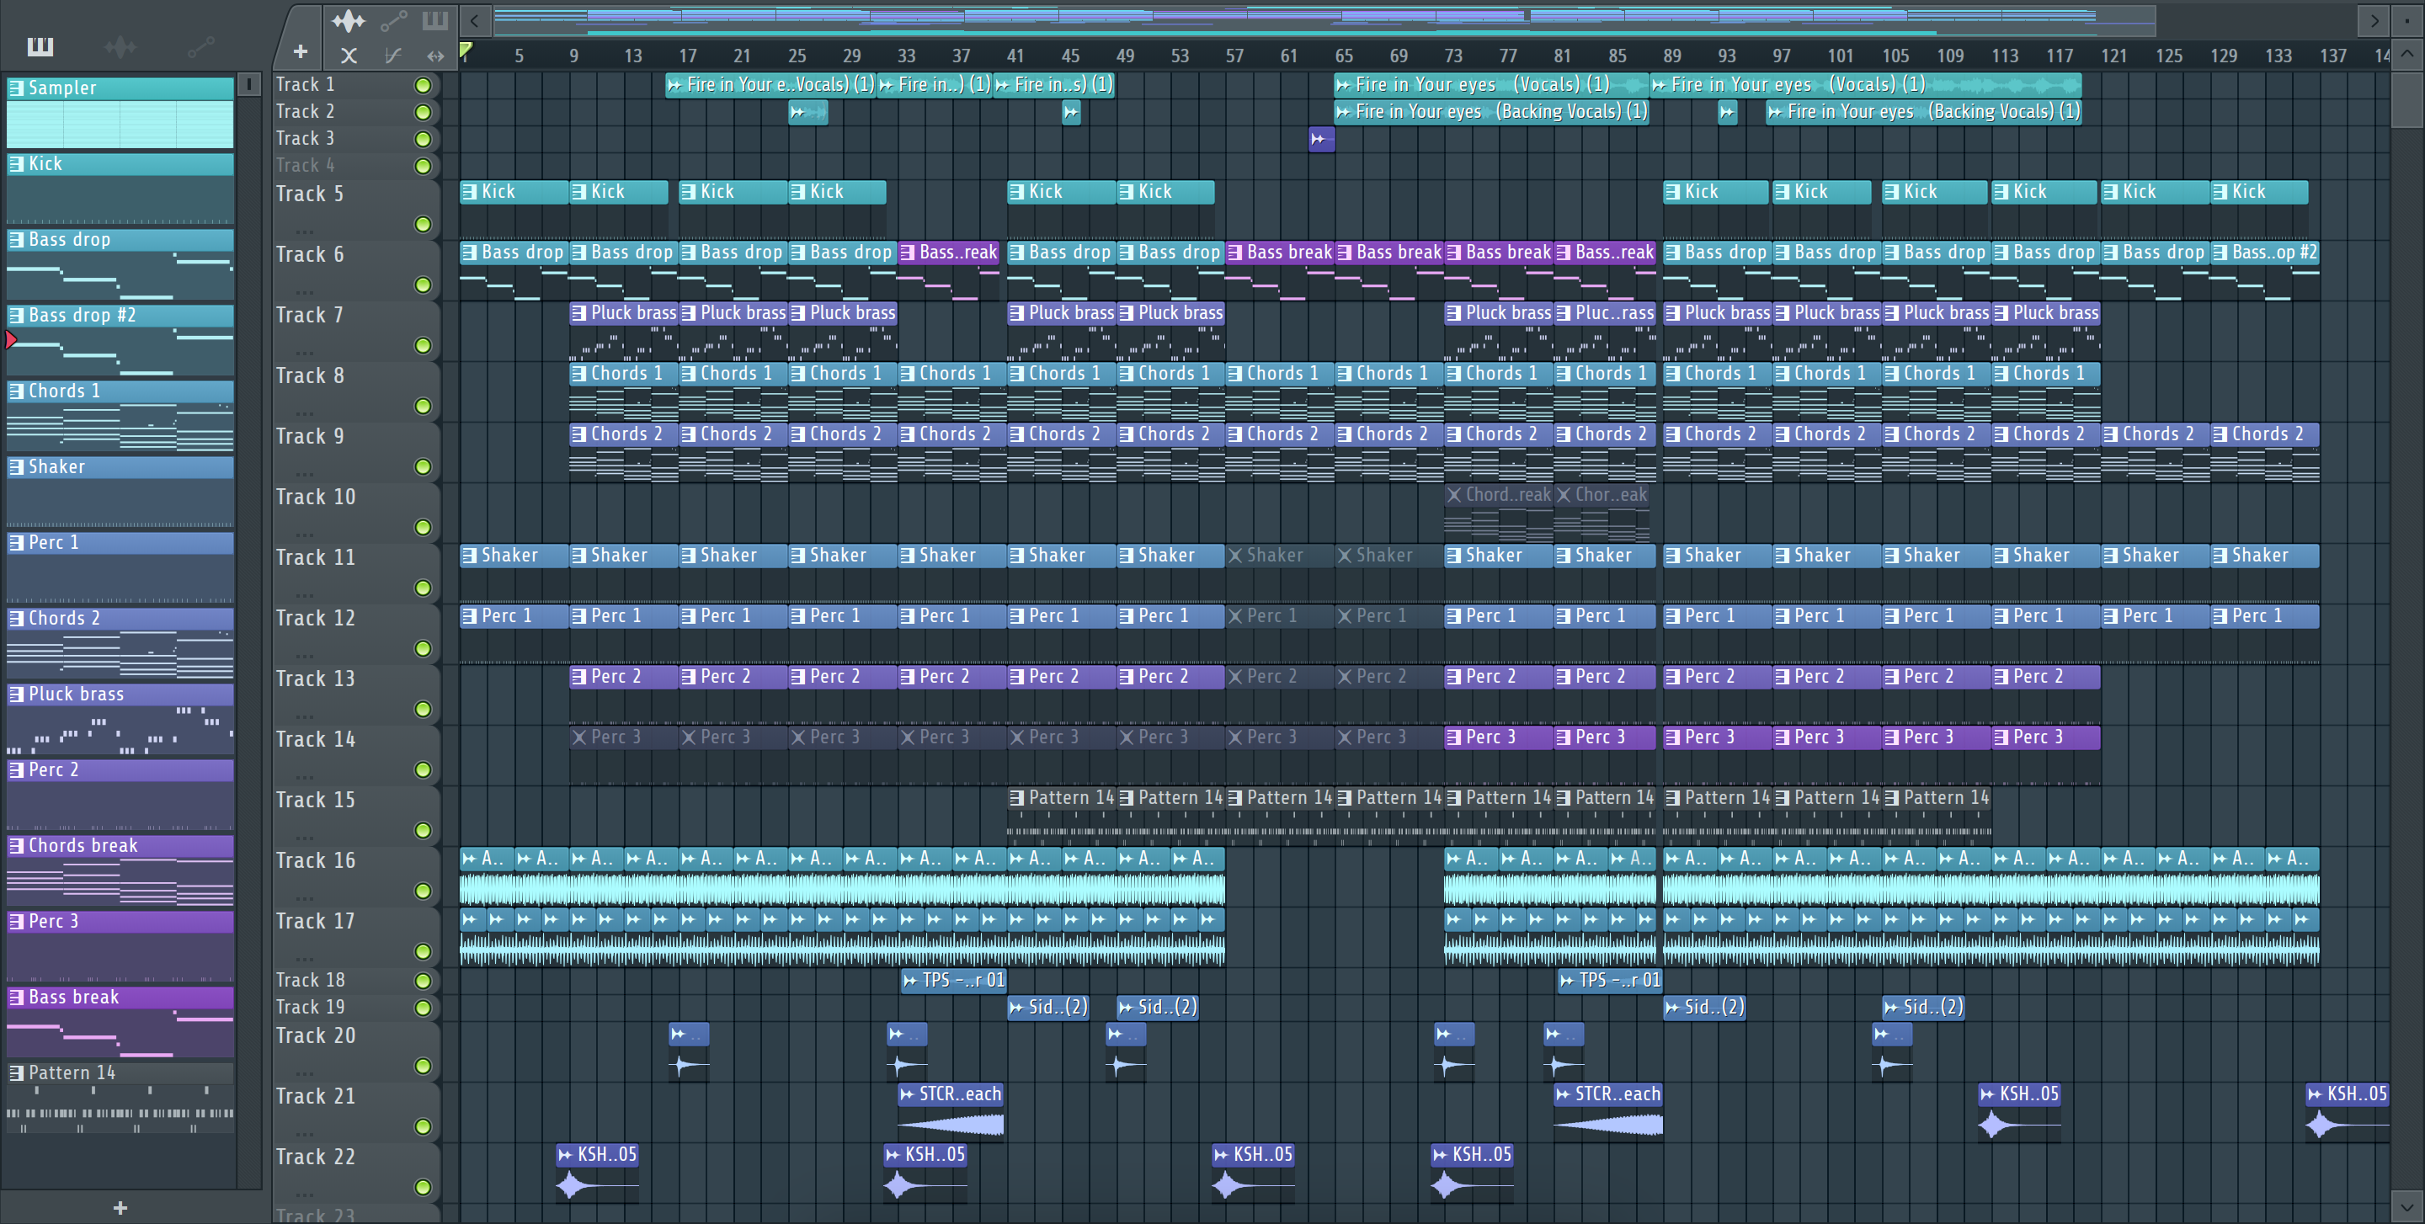
Task: Click the X icon below the waveform icon
Action: pyautogui.click(x=349, y=56)
